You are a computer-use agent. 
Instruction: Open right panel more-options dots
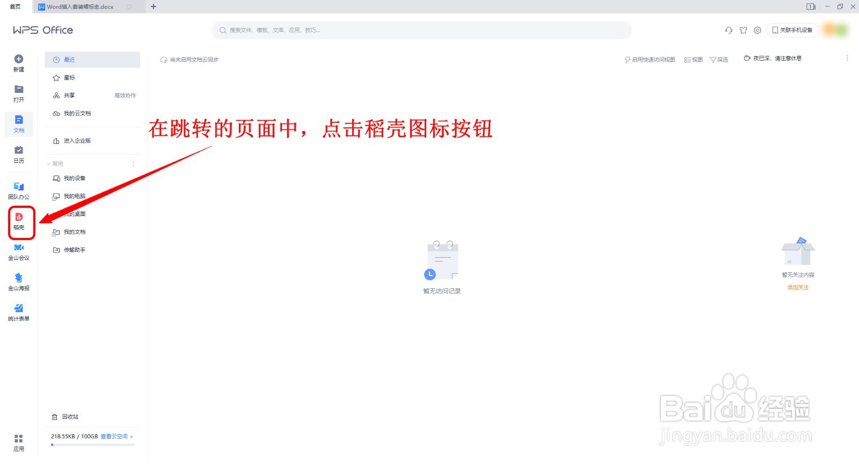pyautogui.click(x=847, y=58)
